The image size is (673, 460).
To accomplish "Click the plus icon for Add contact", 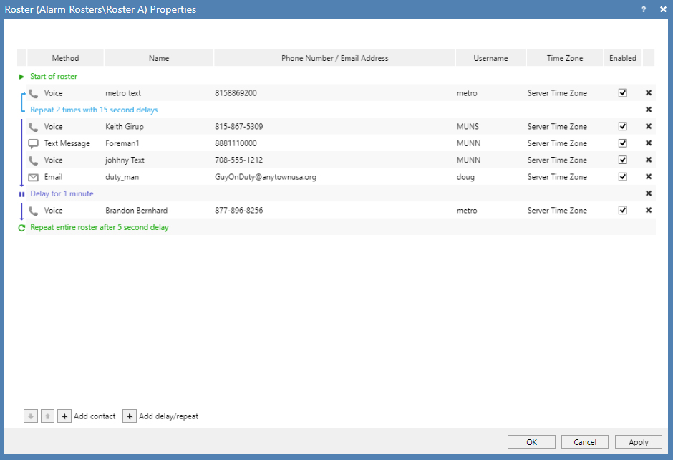I will [x=64, y=416].
